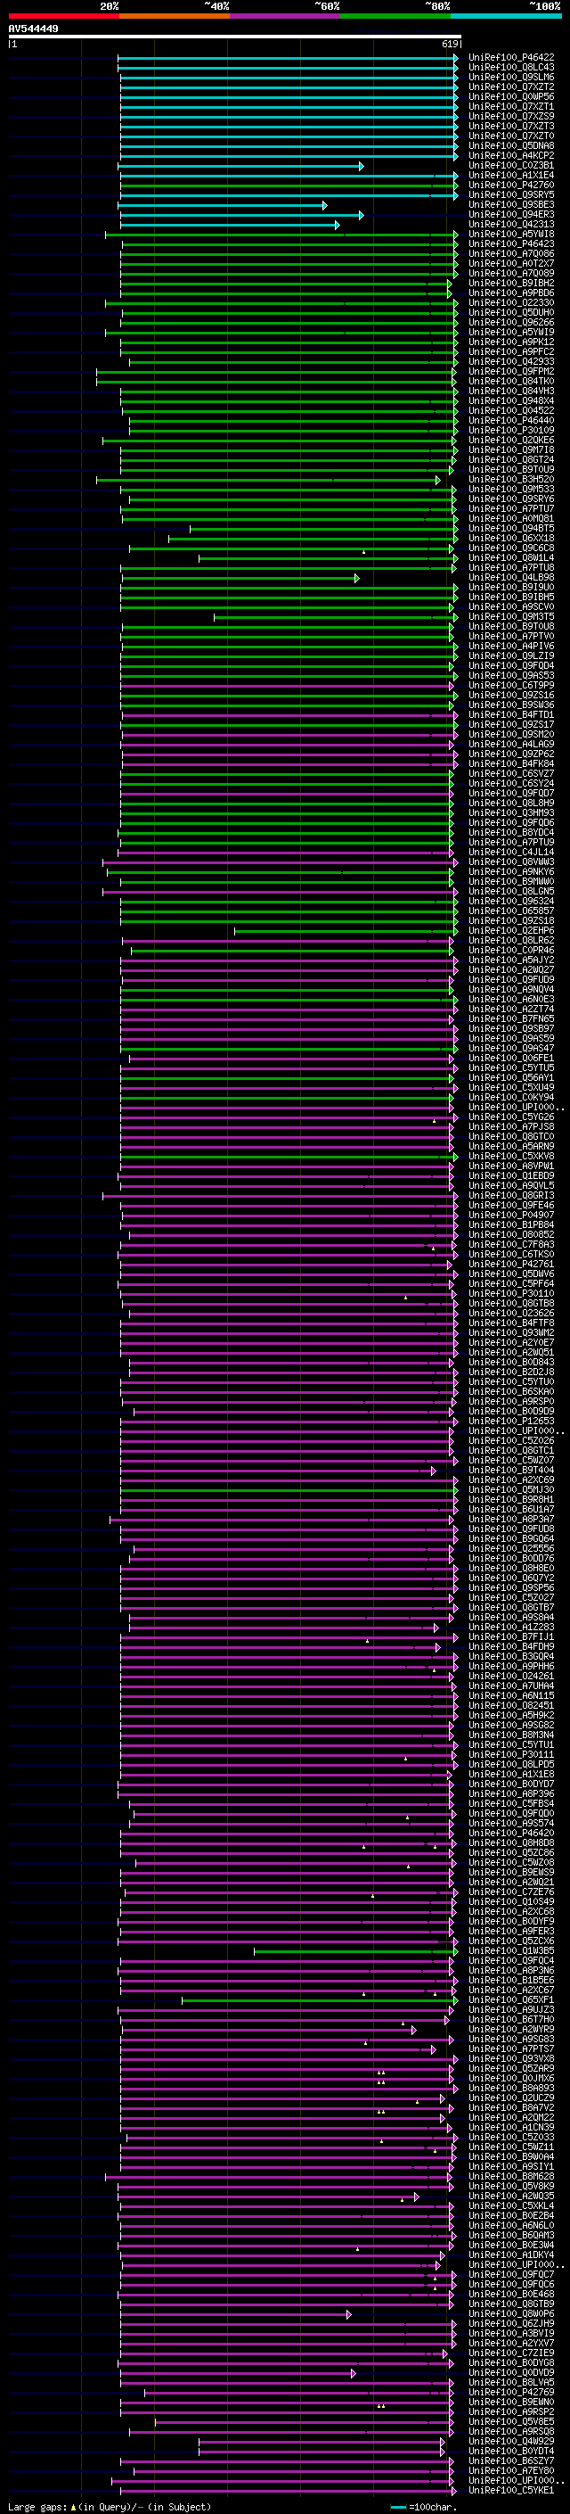Open hit UniRef100_A1X1E4 label

[x=511, y=176]
